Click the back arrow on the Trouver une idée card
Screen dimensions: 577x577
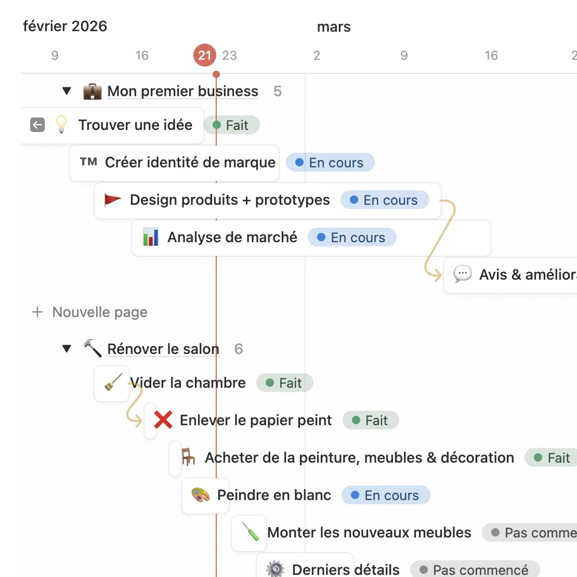tap(36, 125)
